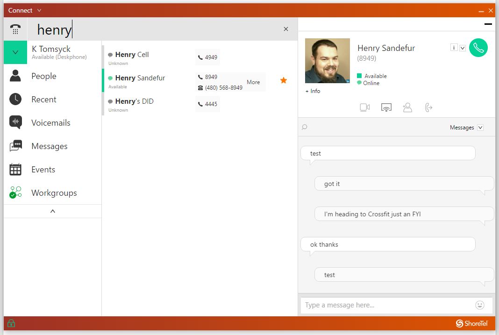The height and width of the screenshot is (335, 499).
Task: Open the emoji picker in message box
Action: click(479, 305)
